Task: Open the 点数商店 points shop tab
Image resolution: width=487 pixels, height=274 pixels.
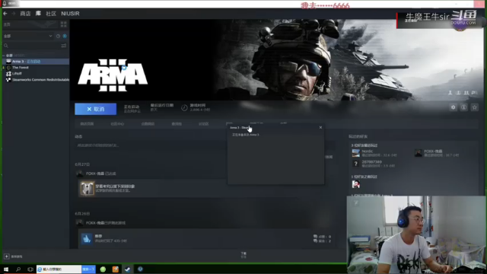Action: pyautogui.click(x=148, y=123)
